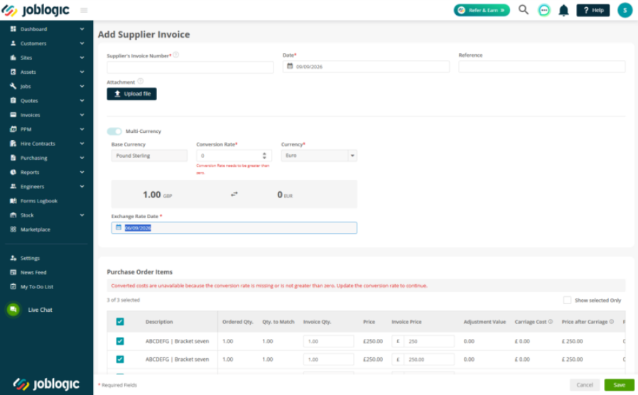This screenshot has height=395, width=638.
Task: Click the Upload file button
Action: point(131,94)
